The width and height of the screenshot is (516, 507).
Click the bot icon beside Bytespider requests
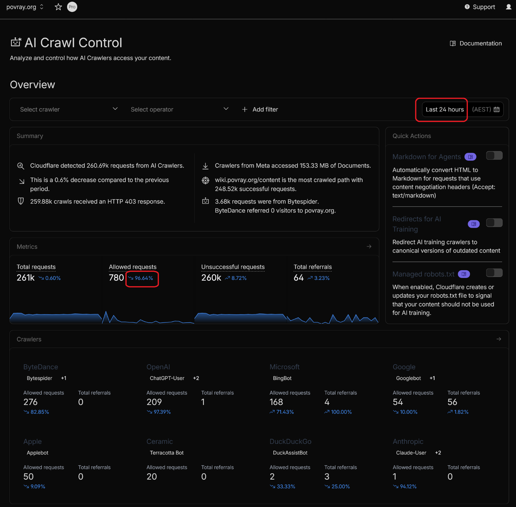(205, 201)
